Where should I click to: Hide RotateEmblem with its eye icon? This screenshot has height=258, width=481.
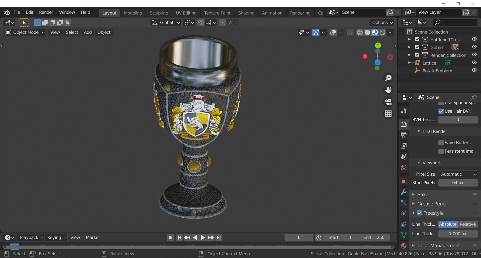tap(474, 70)
